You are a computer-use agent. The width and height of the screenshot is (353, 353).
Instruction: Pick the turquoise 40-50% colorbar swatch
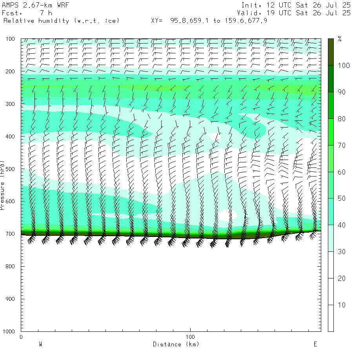331,212
